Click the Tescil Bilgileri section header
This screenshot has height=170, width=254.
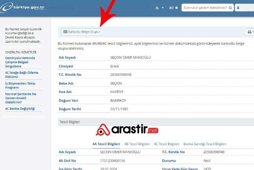[156, 122]
